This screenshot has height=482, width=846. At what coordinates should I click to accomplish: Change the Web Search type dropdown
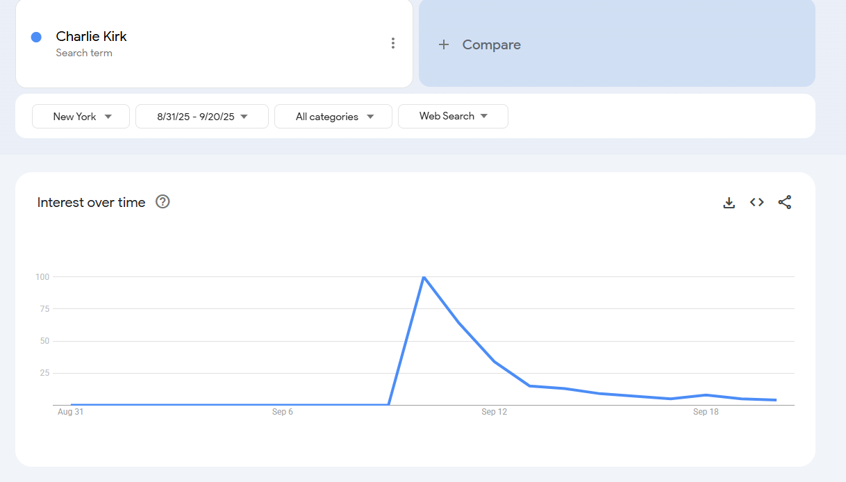(x=453, y=116)
